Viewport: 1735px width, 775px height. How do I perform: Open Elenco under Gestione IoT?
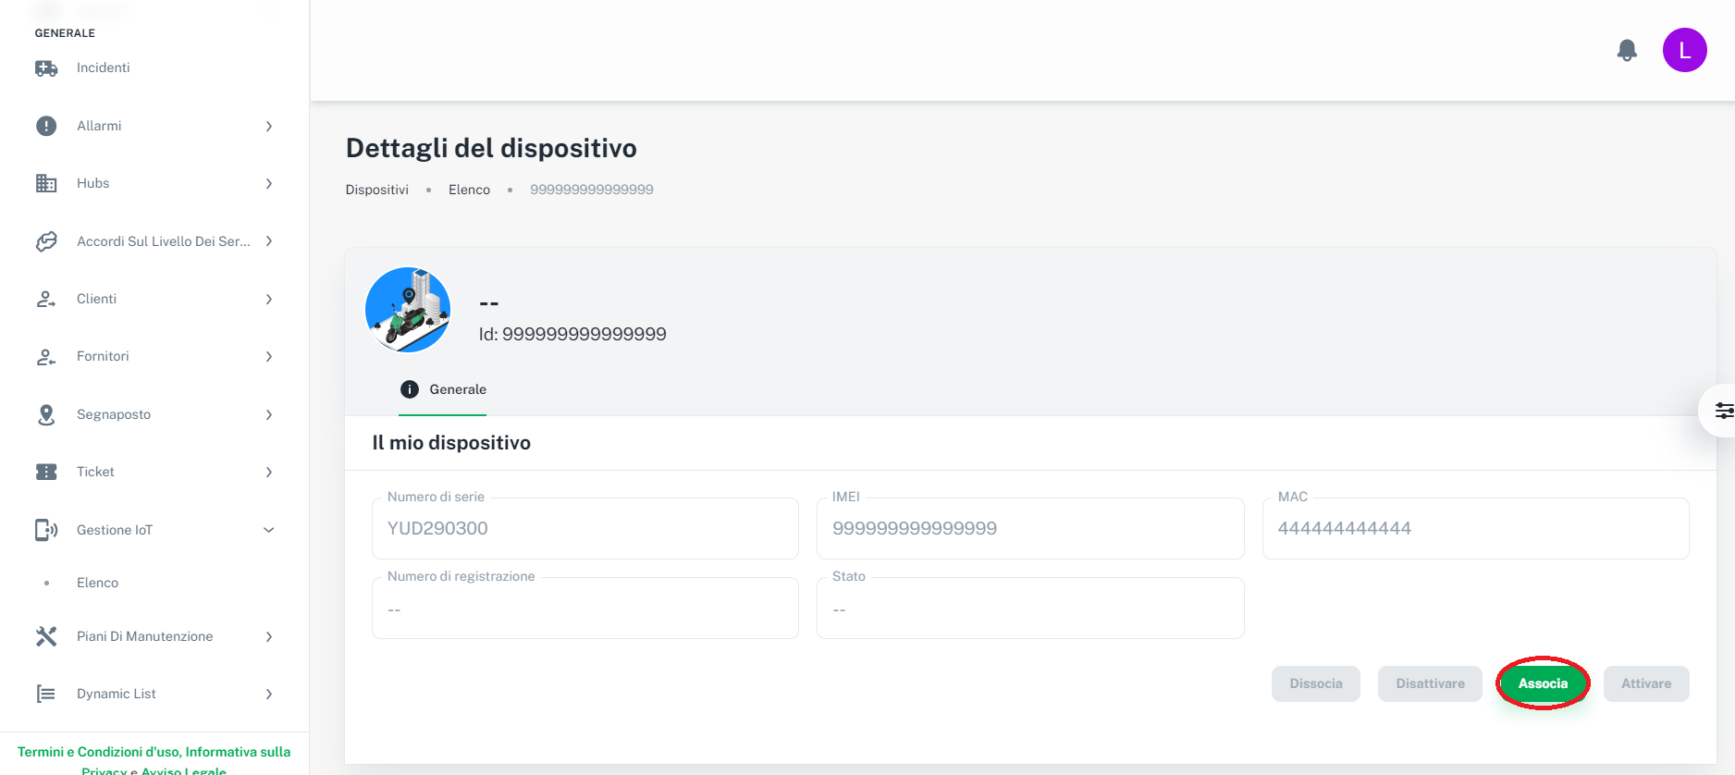[97, 583]
